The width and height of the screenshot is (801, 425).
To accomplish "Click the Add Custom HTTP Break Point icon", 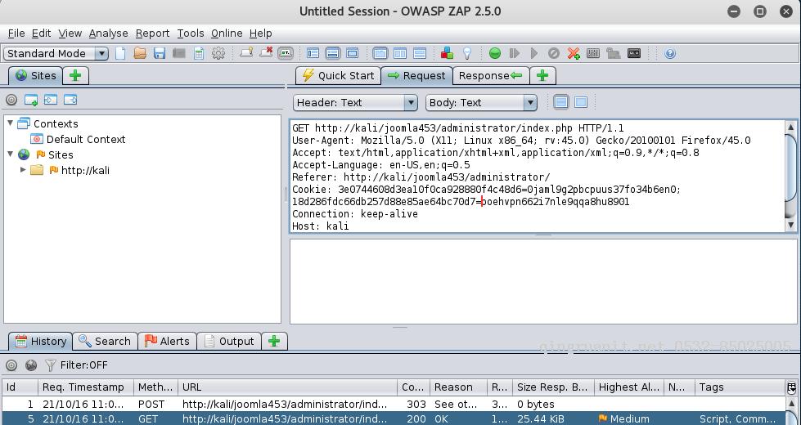I will (574, 53).
